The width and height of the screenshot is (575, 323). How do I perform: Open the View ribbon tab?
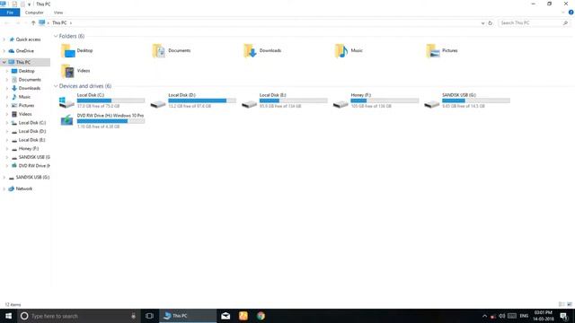click(x=58, y=13)
